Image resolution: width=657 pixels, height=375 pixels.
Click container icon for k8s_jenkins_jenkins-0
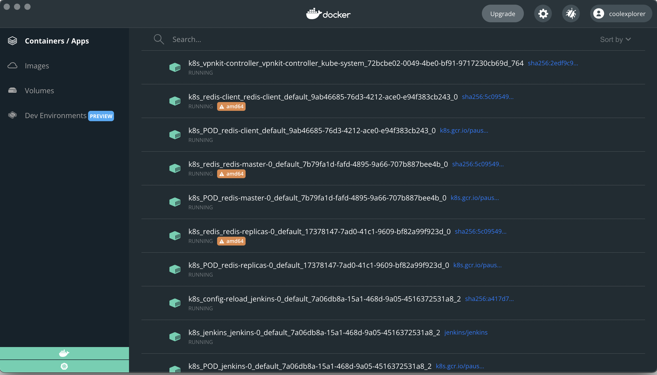click(175, 337)
